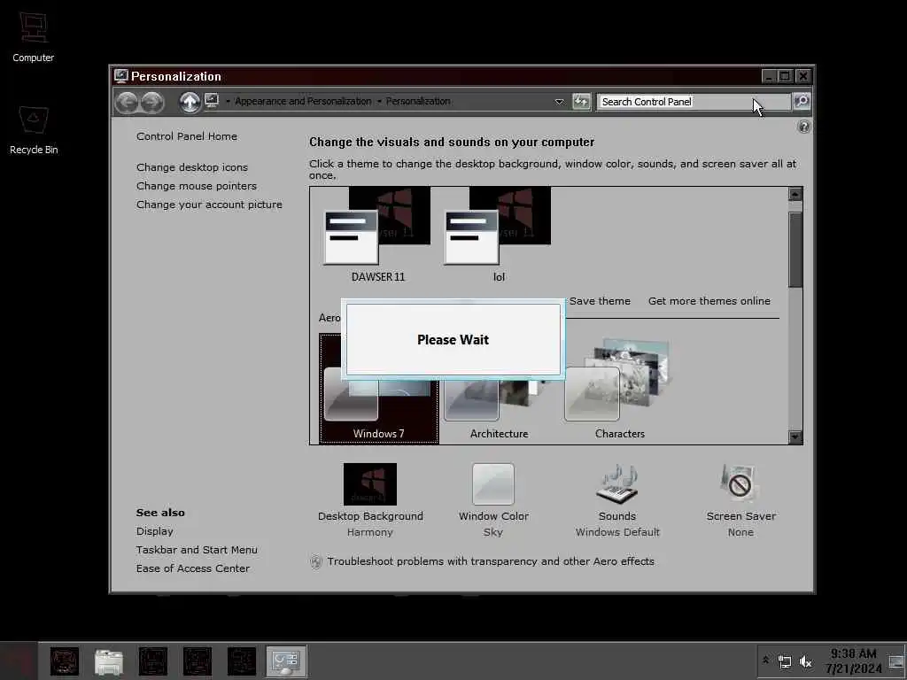Click the search magnifier icon

[x=802, y=101]
